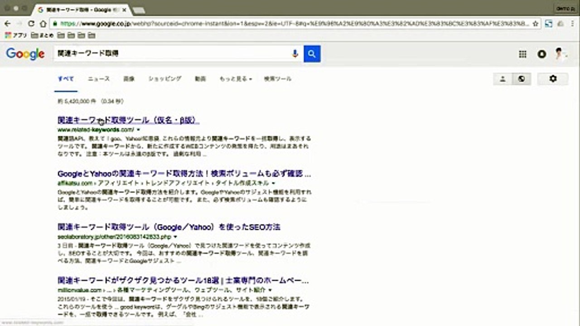Click the Google logo
Viewport: 580px width, 326px height.
[x=25, y=54]
